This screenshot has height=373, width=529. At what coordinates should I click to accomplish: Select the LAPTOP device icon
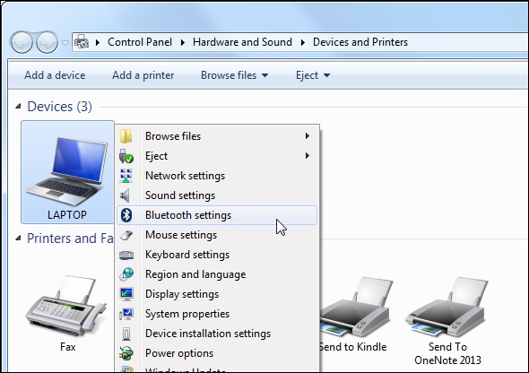pos(67,171)
